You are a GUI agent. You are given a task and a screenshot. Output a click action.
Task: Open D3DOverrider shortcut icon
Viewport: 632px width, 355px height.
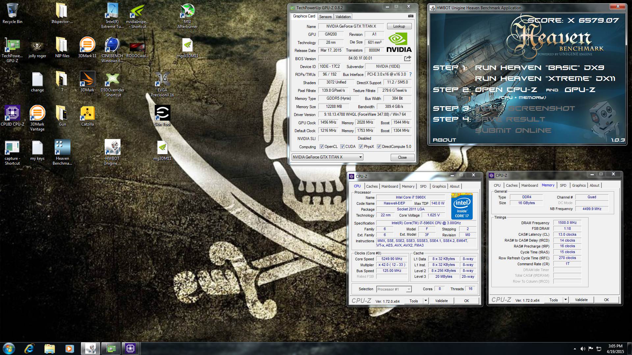click(112, 84)
